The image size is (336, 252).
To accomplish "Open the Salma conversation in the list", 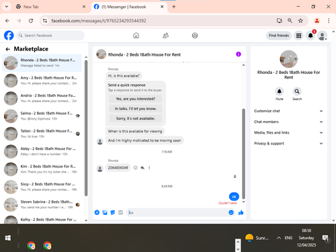I will pos(42,116).
